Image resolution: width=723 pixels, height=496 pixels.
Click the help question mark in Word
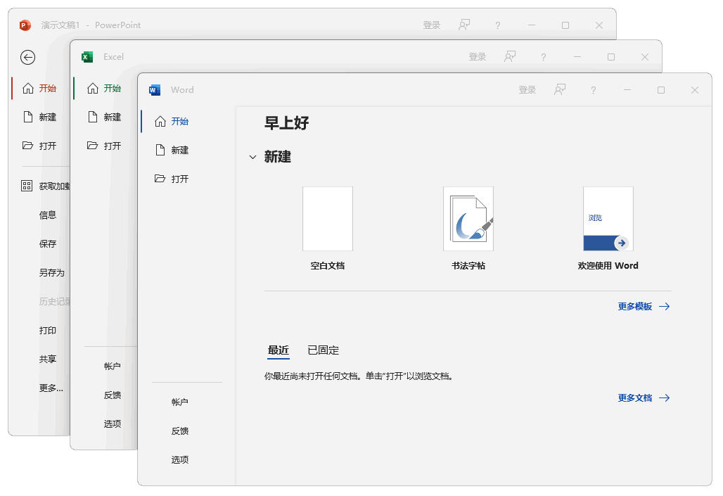click(594, 90)
